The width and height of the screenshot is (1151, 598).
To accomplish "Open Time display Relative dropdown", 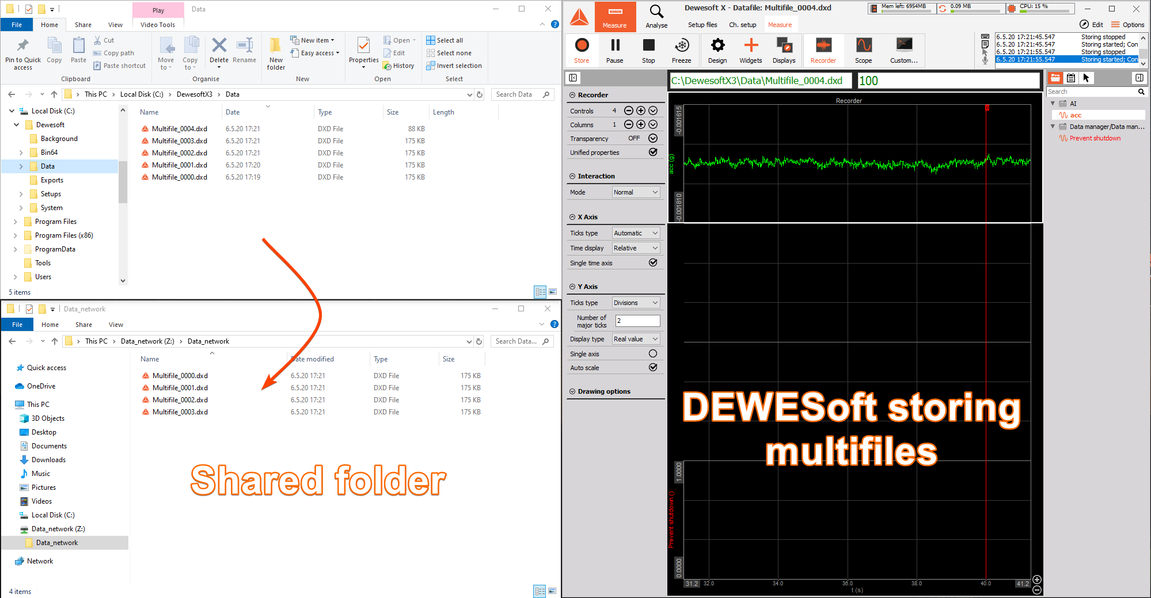I will 636,248.
